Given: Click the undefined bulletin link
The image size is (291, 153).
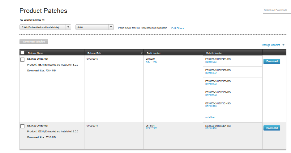Looking at the screenshot, I should 210,117.
